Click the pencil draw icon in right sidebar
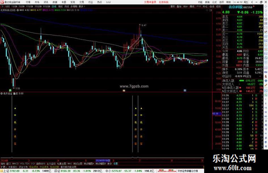The height and width of the screenshot is (173, 268). tap(266, 85)
